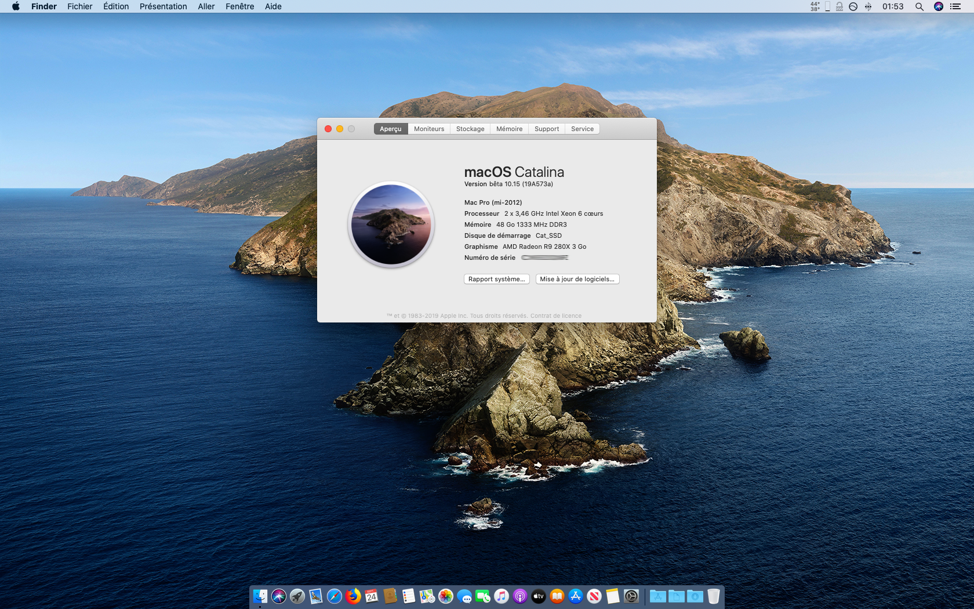
Task: Open App Store from Dock
Action: point(576,596)
